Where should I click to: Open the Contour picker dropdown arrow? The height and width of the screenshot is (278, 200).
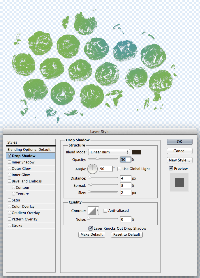[x=97, y=211]
